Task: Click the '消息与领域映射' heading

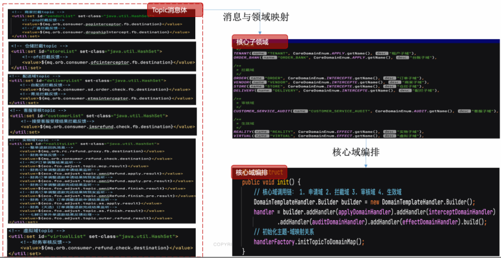Action: (256, 17)
